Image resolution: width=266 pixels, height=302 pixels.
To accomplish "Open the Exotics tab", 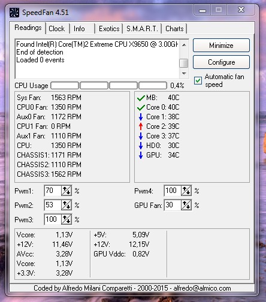I will 109,29.
